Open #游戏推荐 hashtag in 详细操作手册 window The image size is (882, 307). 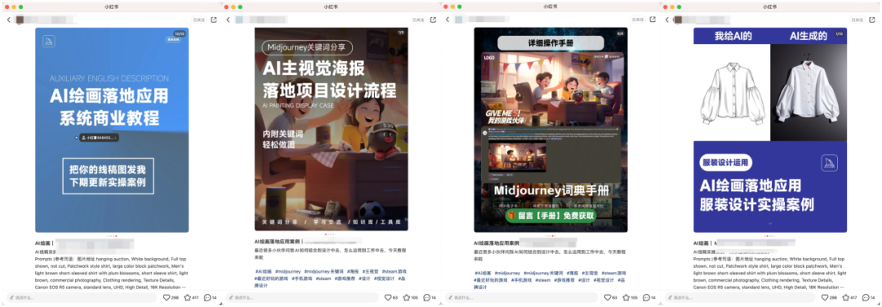point(565,279)
